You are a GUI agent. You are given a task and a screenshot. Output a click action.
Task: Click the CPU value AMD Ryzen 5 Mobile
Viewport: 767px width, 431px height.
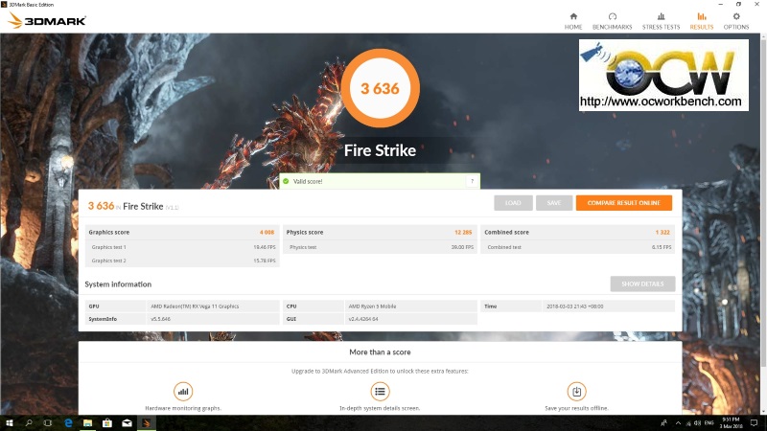coord(372,306)
